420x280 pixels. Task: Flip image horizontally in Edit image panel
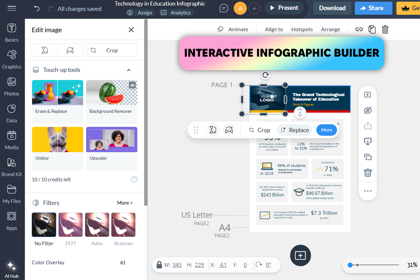pos(70,50)
